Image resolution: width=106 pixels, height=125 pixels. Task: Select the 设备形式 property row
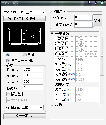[76, 49]
